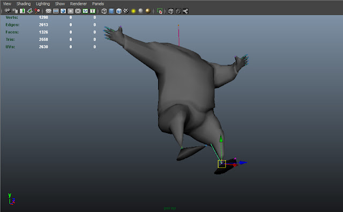Toggle the Safe Action icon

click(x=85, y=11)
